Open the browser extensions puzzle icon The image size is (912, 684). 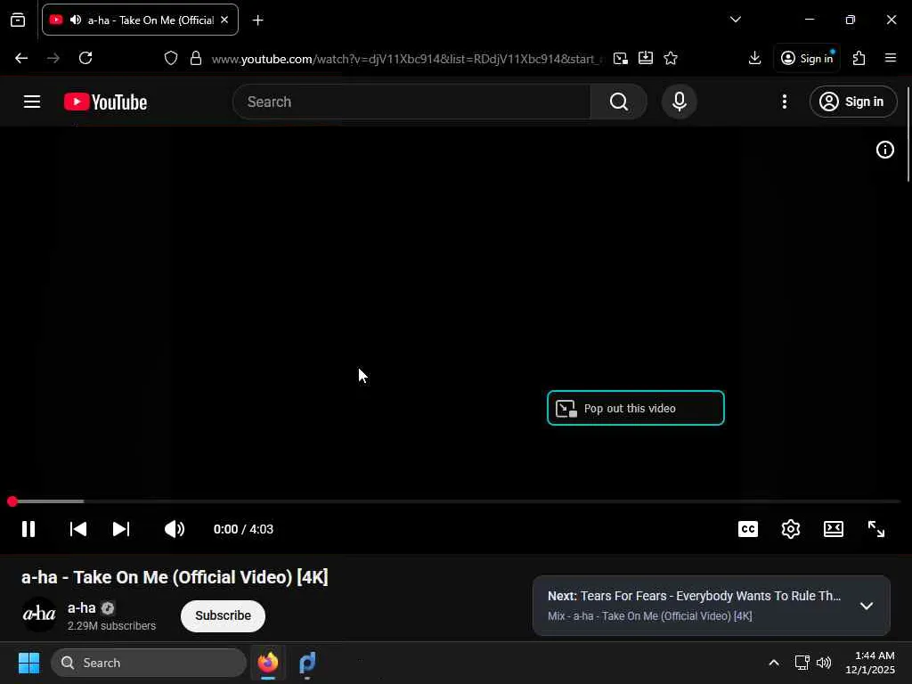859,58
